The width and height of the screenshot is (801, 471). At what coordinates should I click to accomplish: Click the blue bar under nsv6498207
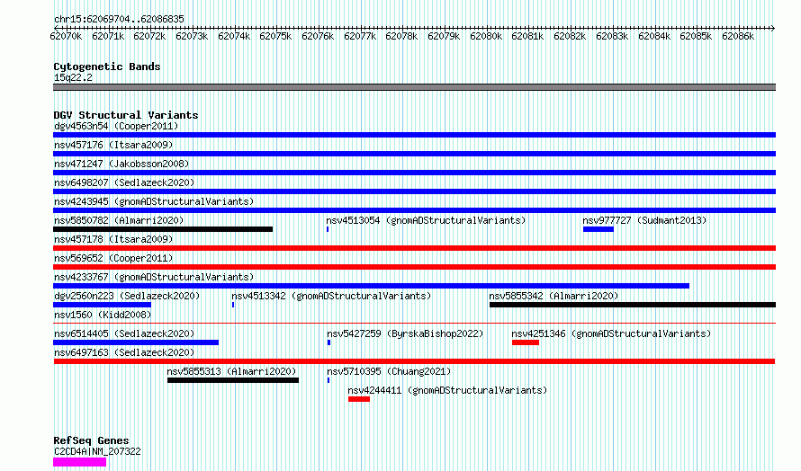pyautogui.click(x=414, y=191)
